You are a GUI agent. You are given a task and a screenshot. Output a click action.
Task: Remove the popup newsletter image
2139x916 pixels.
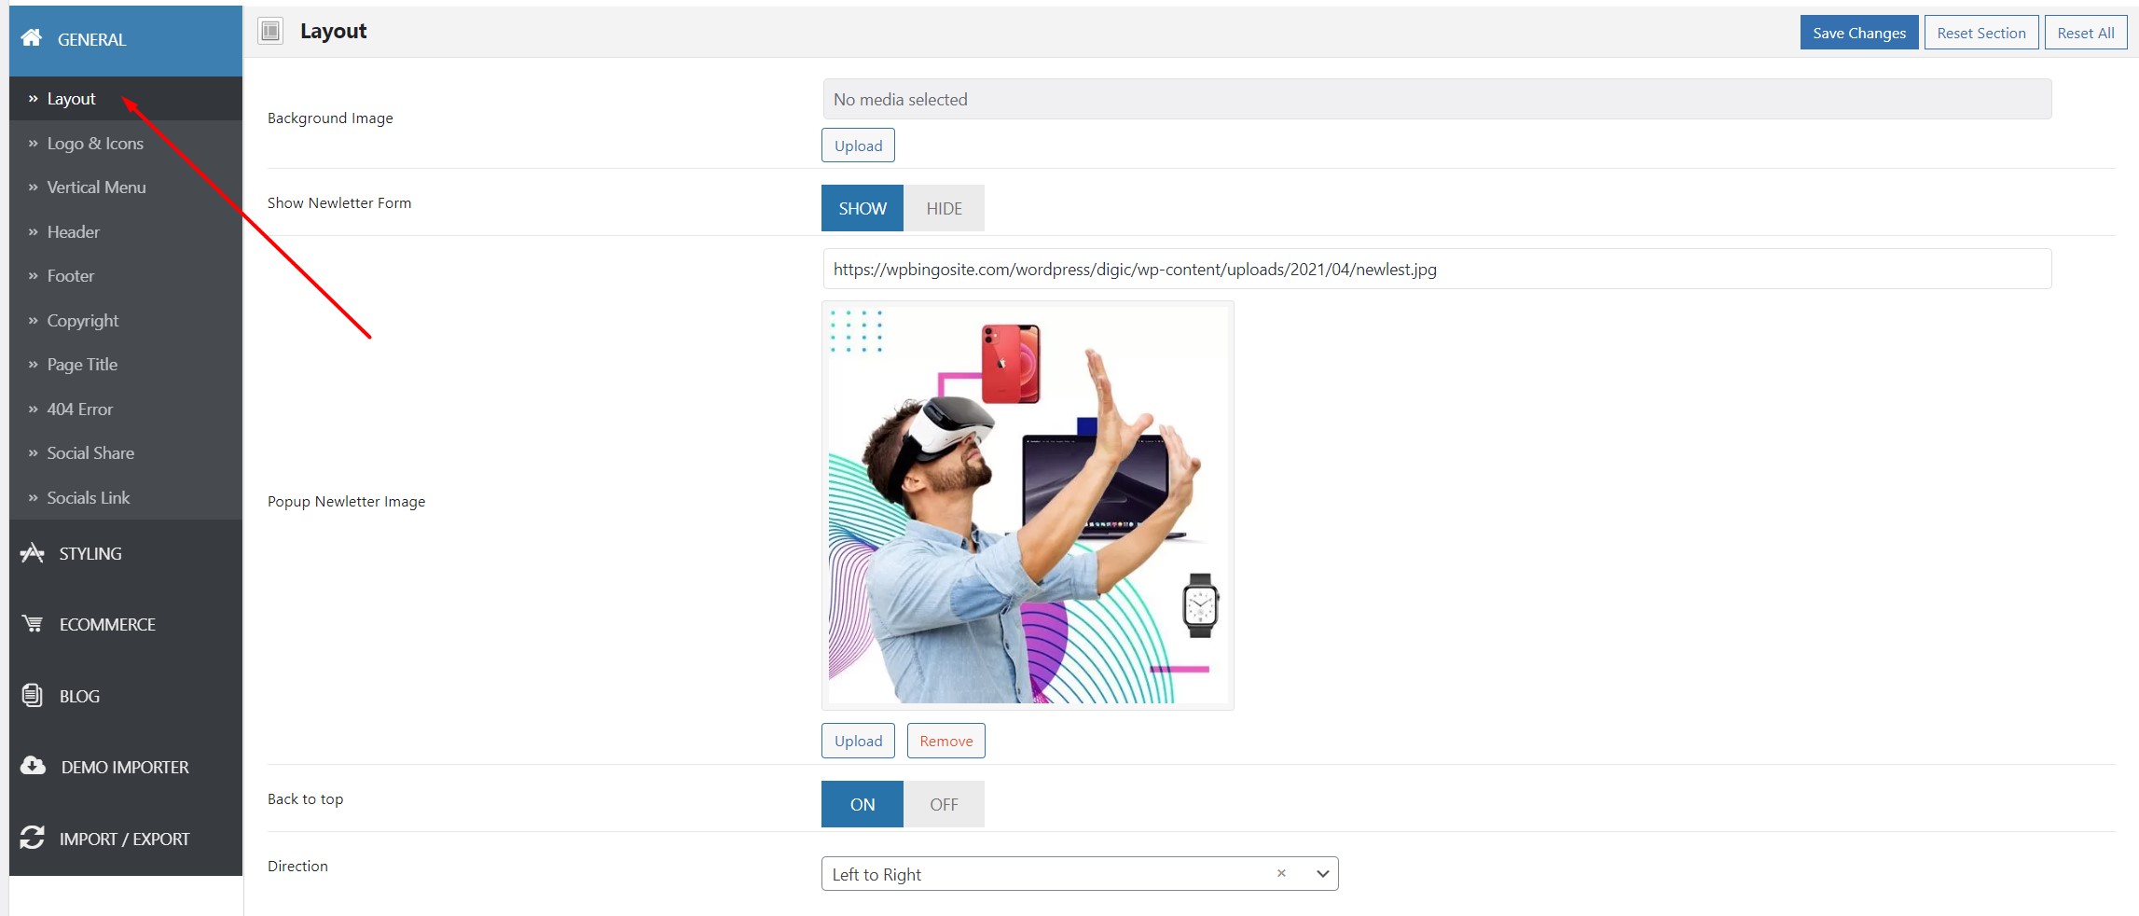946,741
